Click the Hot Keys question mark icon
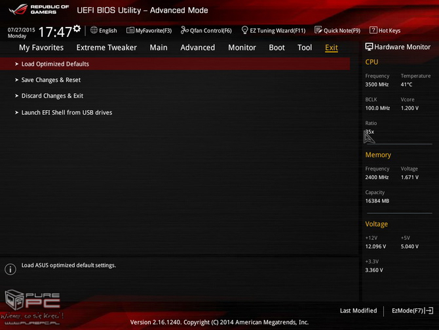 373,30
